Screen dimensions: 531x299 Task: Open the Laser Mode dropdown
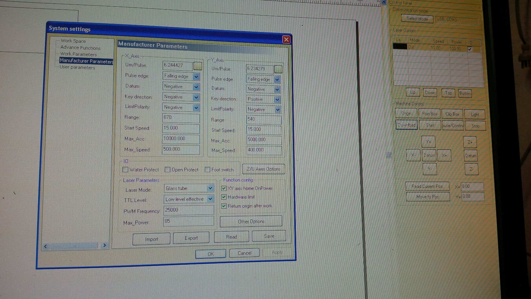pyautogui.click(x=210, y=188)
